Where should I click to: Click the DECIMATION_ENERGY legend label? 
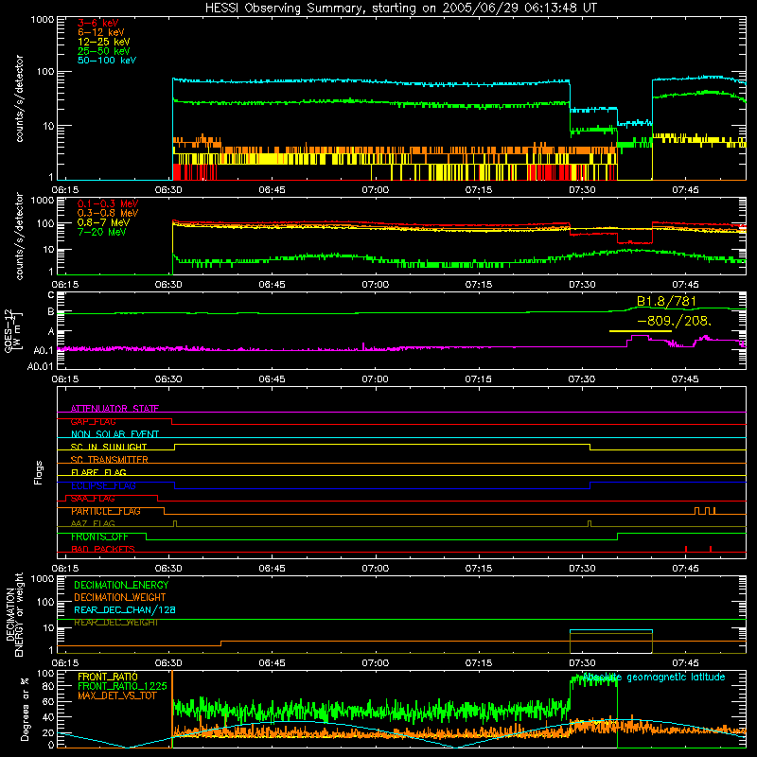point(121,585)
